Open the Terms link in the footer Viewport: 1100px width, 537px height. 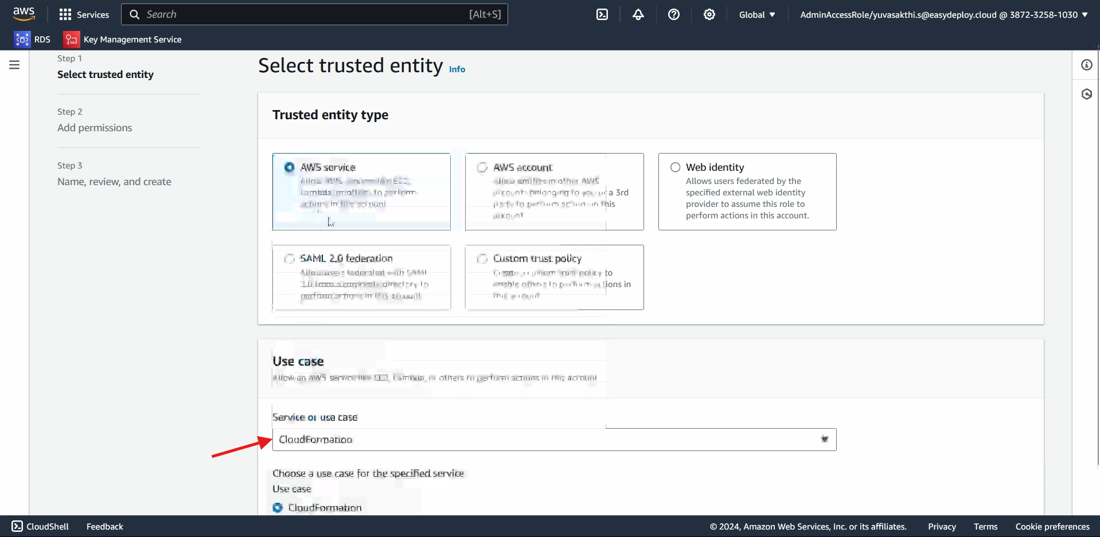point(985,526)
